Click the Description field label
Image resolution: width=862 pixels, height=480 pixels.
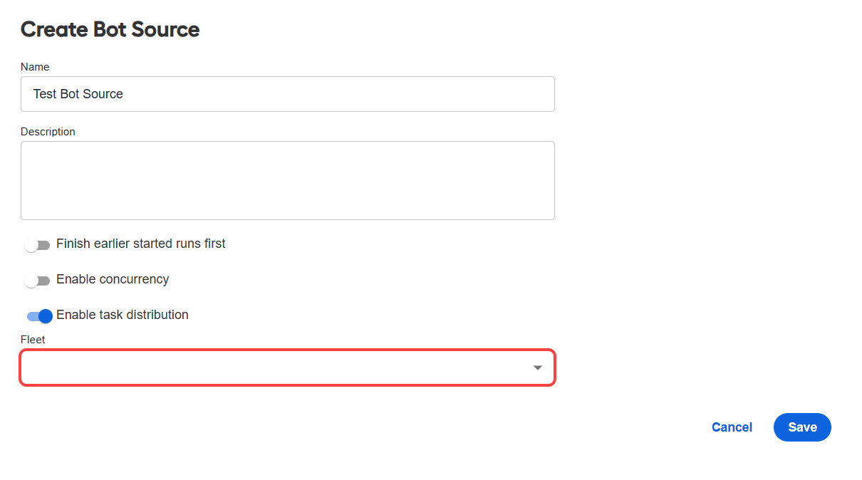coord(48,132)
